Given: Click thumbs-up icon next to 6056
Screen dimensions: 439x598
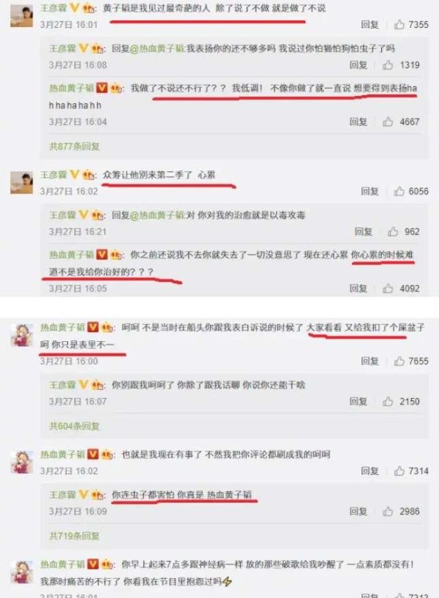Looking at the screenshot, I should [x=399, y=191].
